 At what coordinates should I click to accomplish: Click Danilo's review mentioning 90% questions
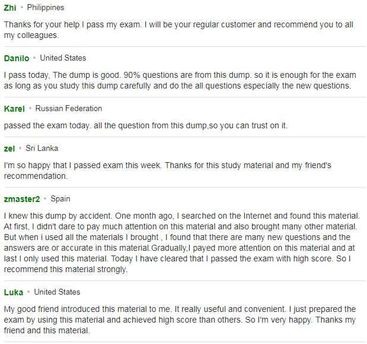coord(180,80)
